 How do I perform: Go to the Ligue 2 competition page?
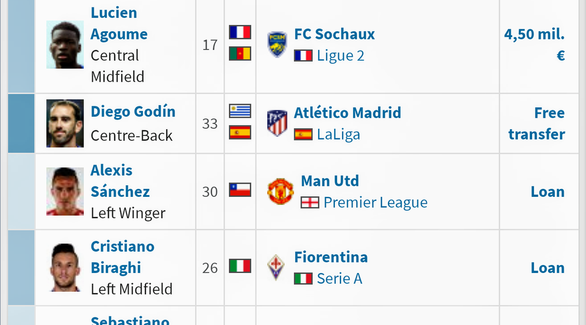pos(340,56)
